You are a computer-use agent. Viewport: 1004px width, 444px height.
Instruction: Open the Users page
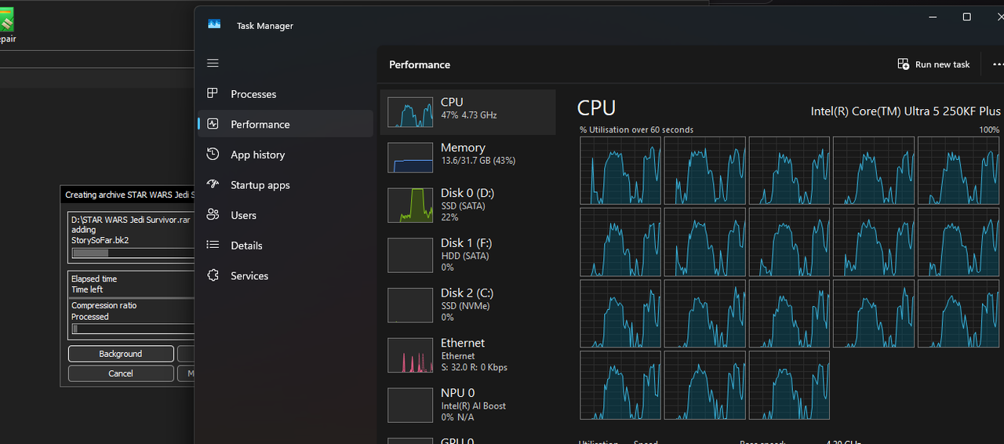(x=243, y=215)
